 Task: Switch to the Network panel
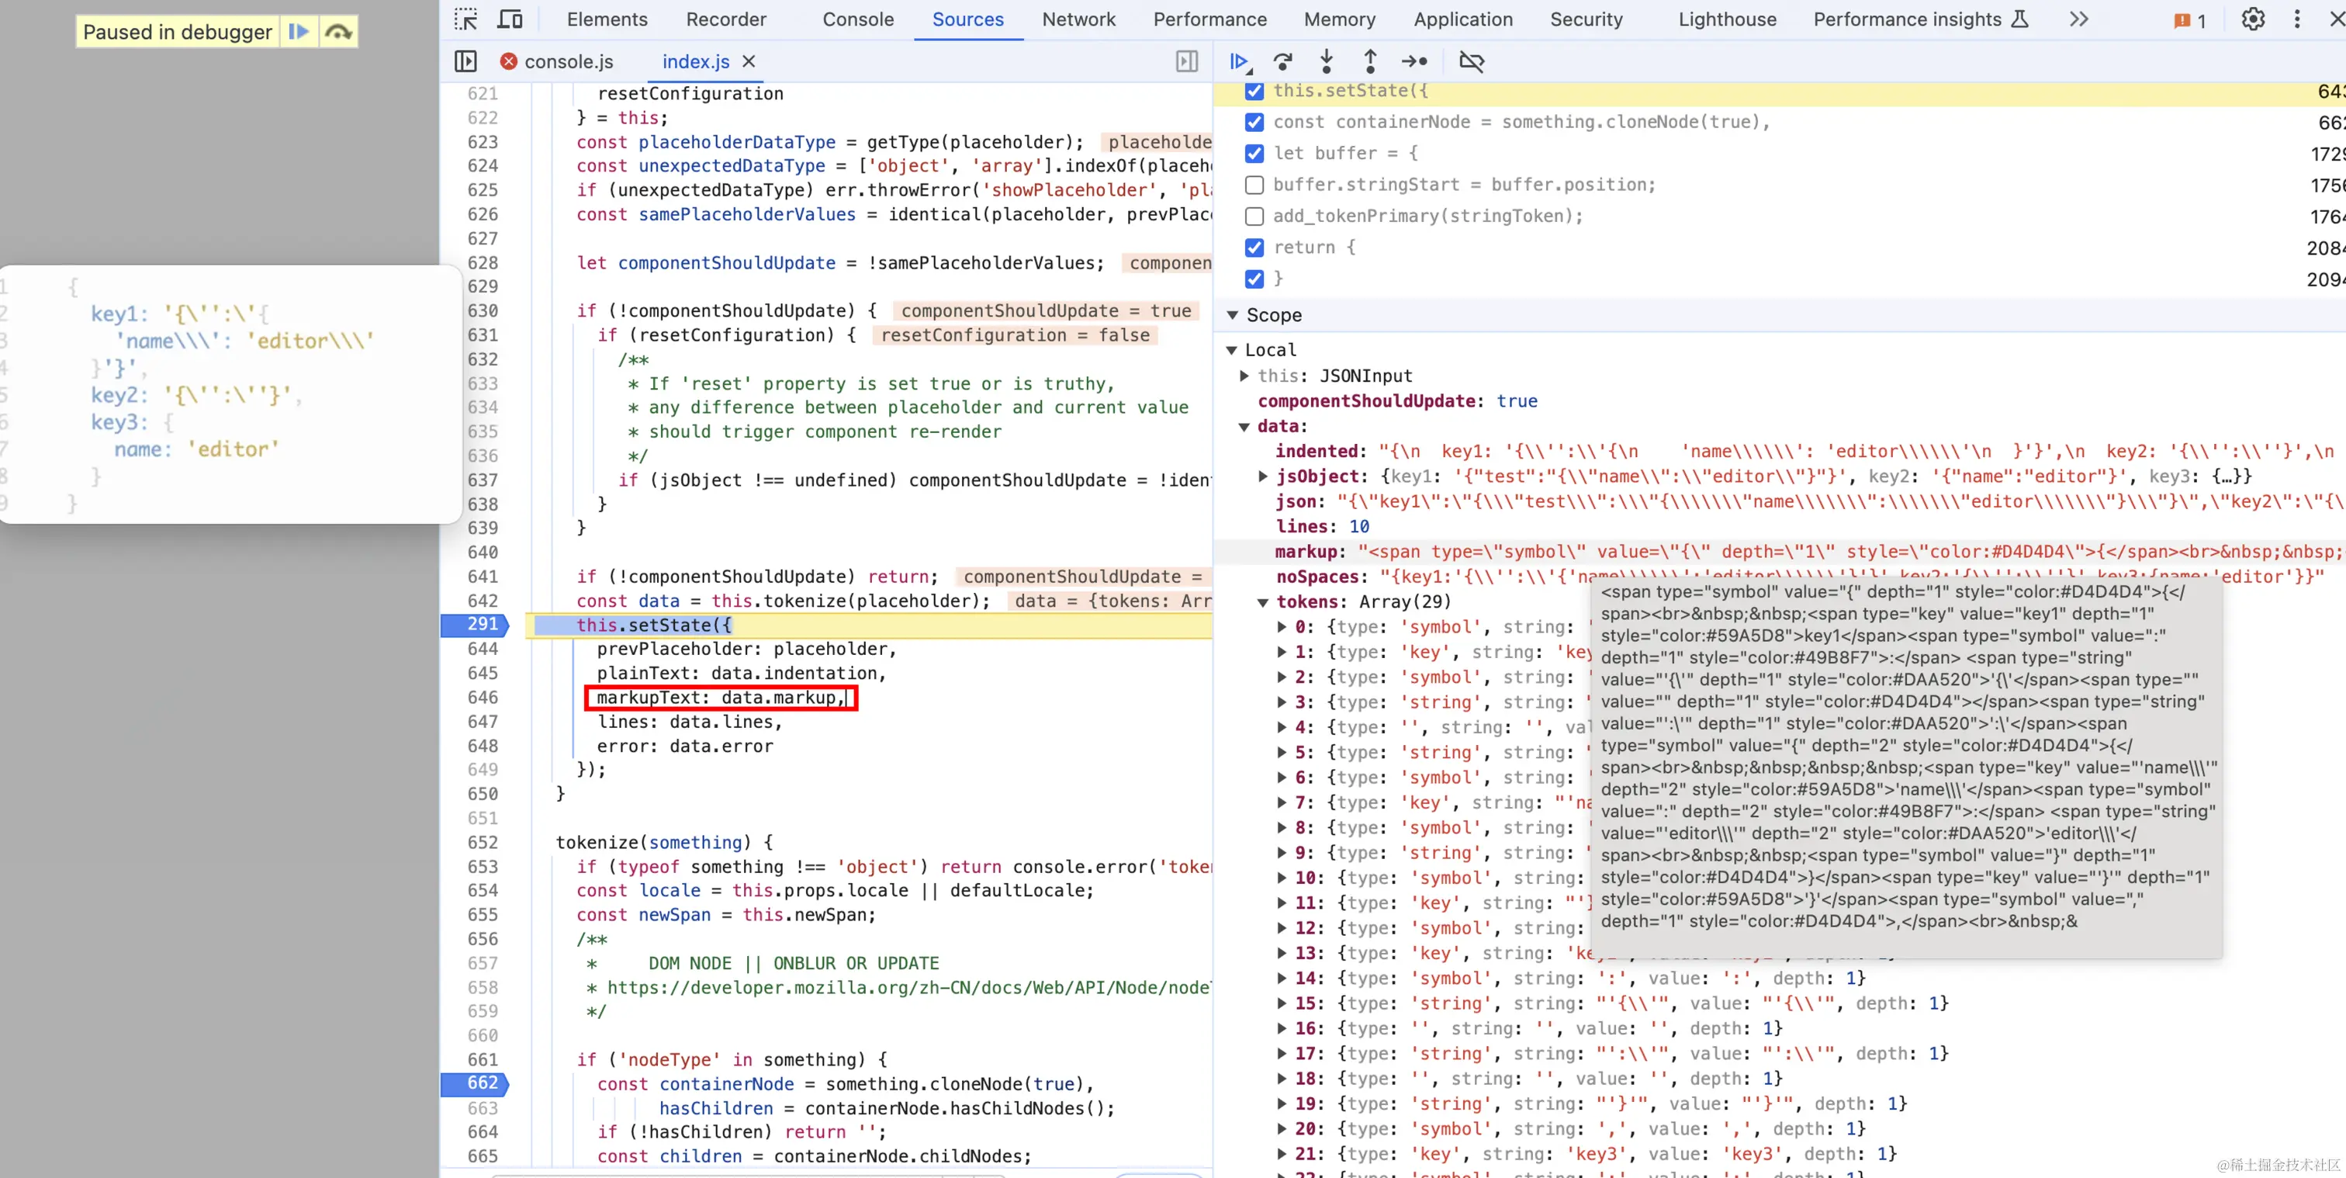[x=1078, y=19]
